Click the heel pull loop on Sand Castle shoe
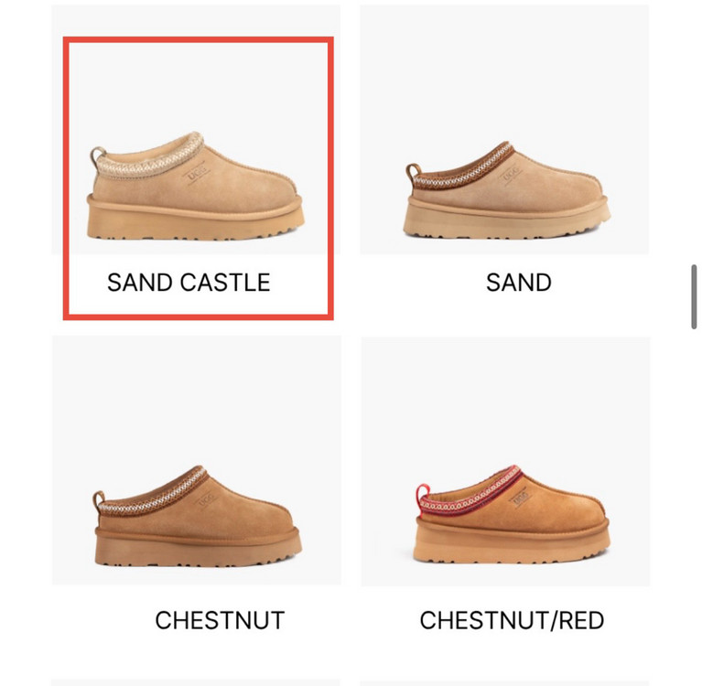This screenshot has width=702, height=686. [x=98, y=155]
